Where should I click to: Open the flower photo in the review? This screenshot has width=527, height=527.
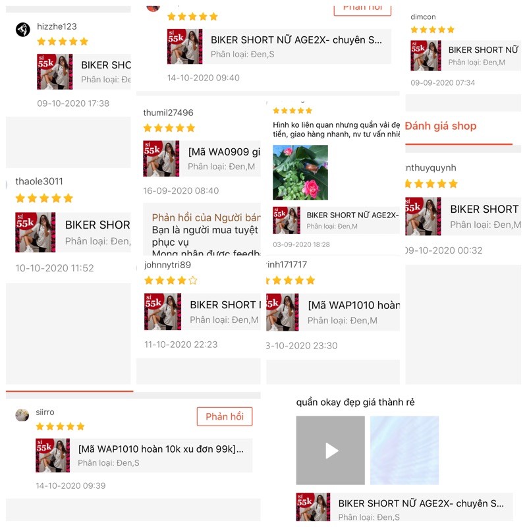[300, 173]
